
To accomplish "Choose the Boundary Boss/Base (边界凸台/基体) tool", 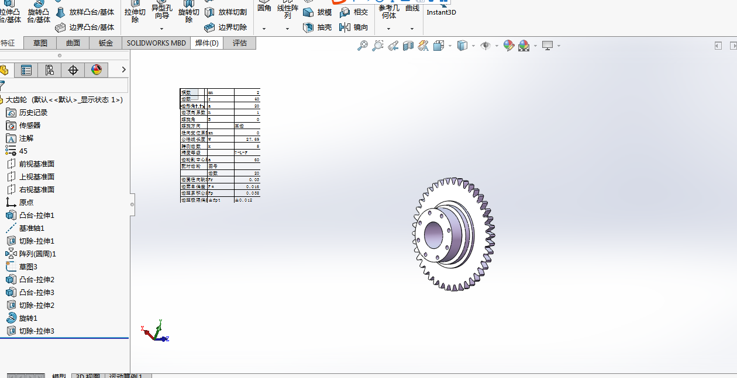I will [x=85, y=27].
